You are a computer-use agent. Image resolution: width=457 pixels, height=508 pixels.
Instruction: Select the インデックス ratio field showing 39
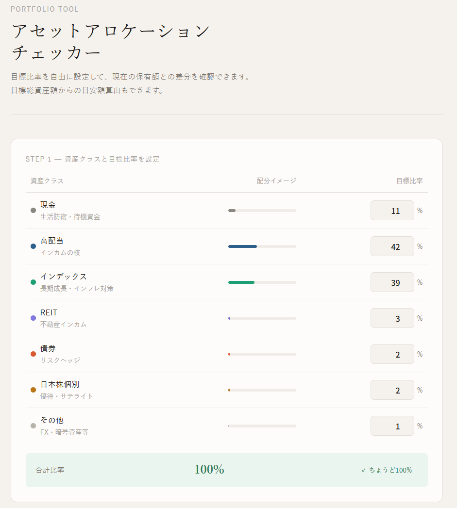click(392, 282)
